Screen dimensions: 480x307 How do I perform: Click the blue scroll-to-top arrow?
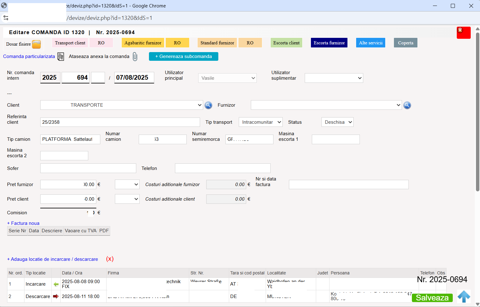tap(464, 296)
